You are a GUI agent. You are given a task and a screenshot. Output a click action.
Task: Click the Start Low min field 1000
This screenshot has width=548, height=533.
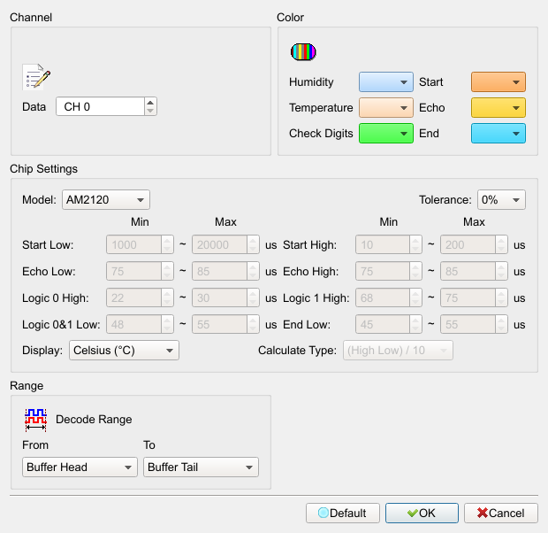pos(133,244)
